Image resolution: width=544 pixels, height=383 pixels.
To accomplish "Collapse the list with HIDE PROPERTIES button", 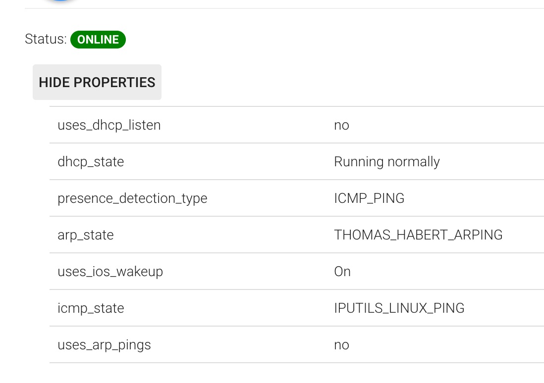I will [97, 82].
